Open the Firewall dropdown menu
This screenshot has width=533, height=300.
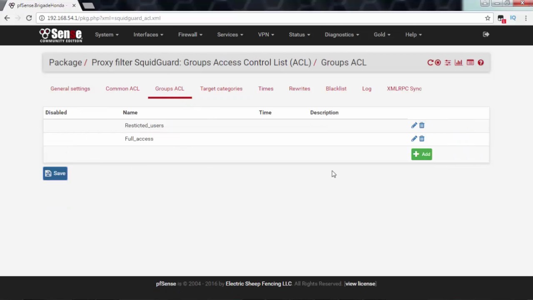point(190,35)
